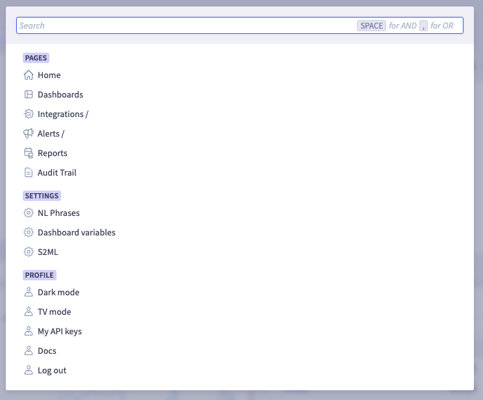Go to Dashboards
The height and width of the screenshot is (400, 483).
point(60,94)
